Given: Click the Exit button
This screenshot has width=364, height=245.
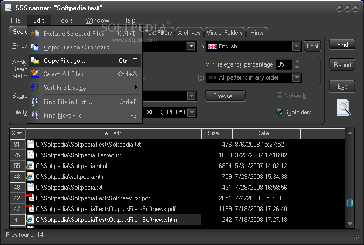Looking at the screenshot, I should (342, 87).
